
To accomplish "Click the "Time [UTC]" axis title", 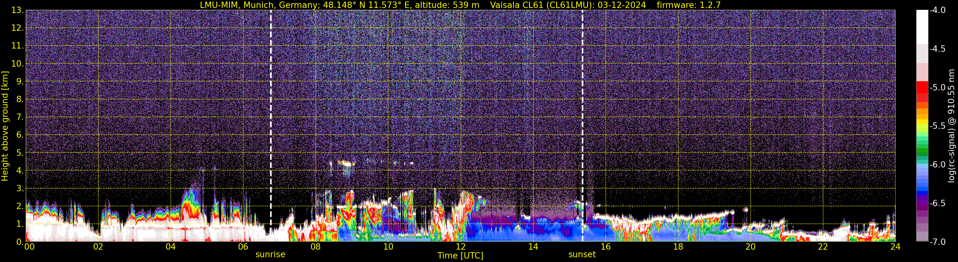I will [x=460, y=256].
